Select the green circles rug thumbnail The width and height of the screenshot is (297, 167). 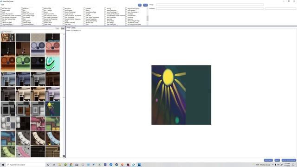[23, 64]
